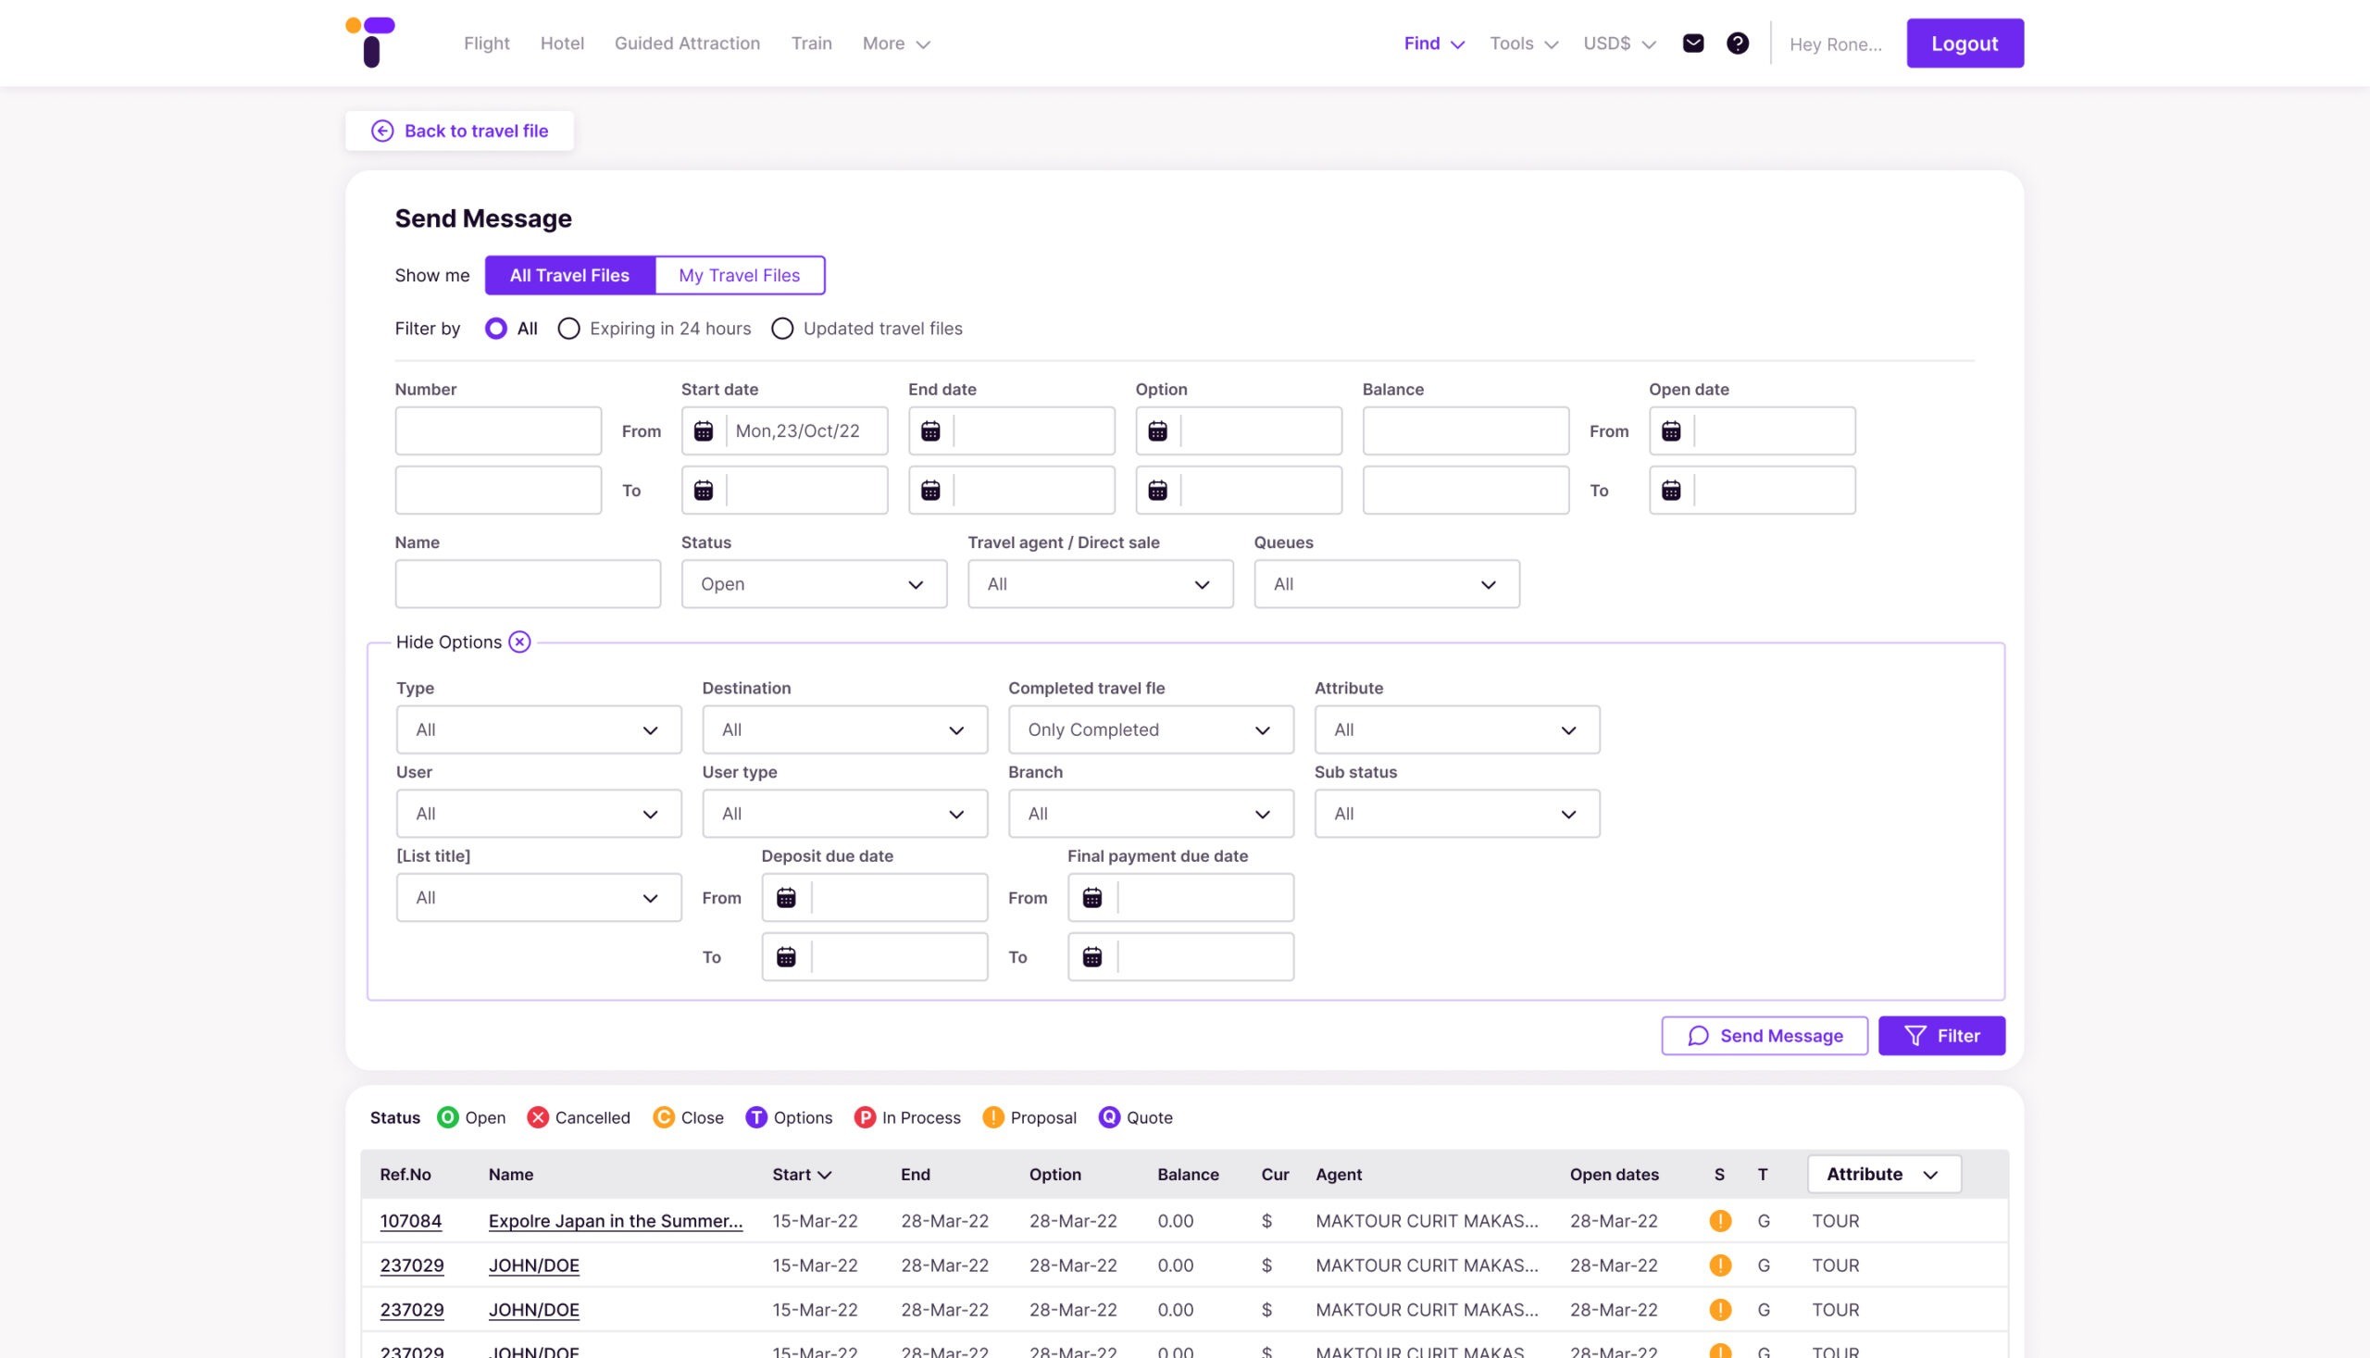This screenshot has height=1358, width=2370.
Task: Click the calendar icon for Start date From
Action: pos(704,430)
